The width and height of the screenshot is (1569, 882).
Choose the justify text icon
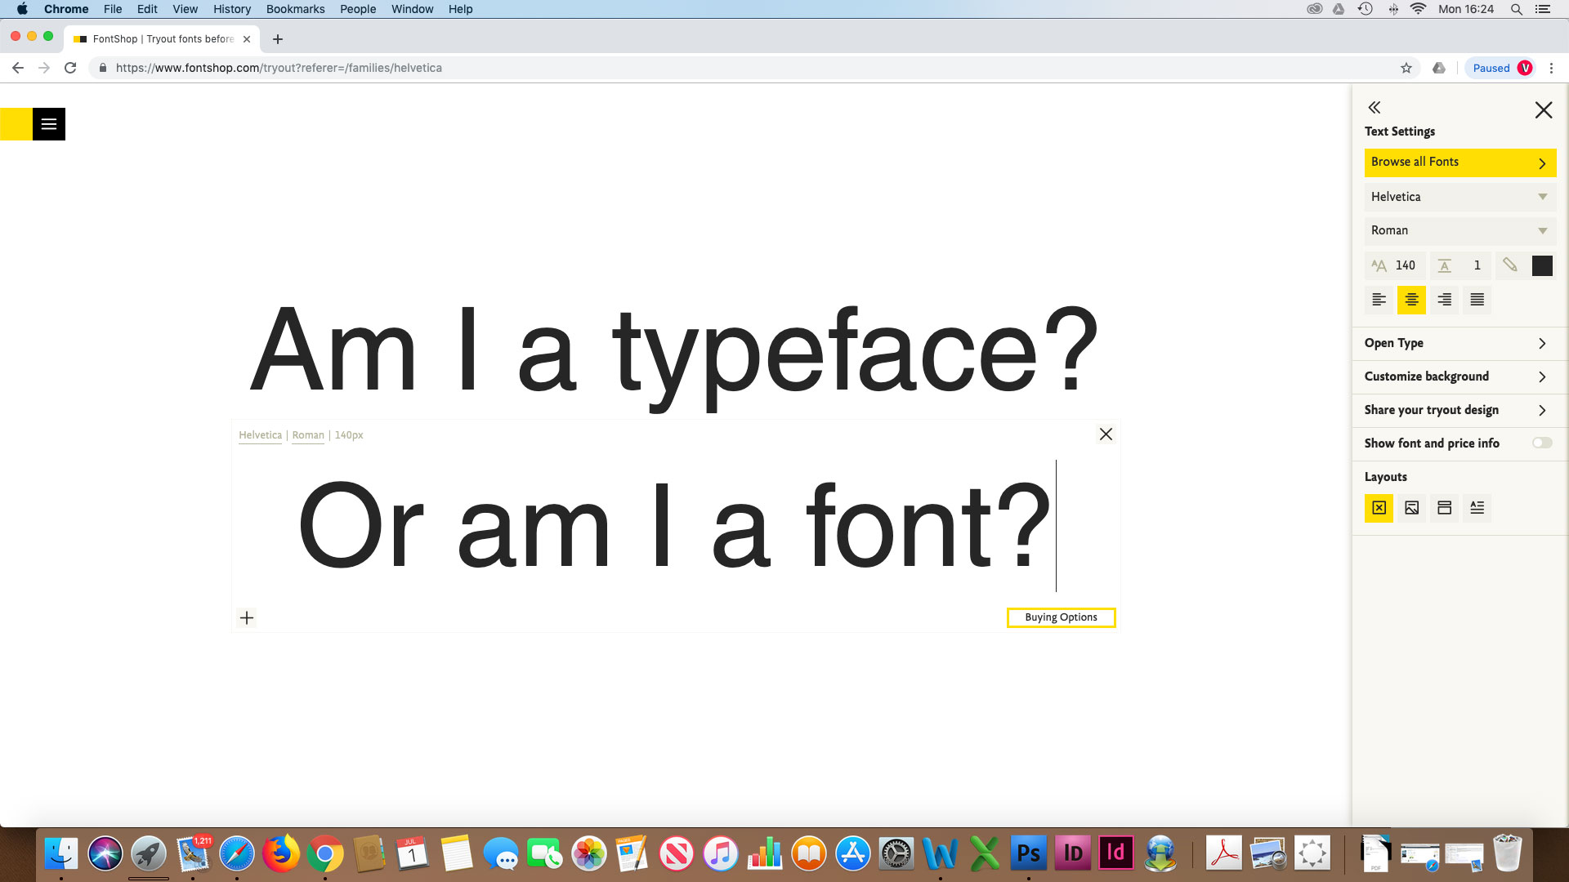point(1477,300)
